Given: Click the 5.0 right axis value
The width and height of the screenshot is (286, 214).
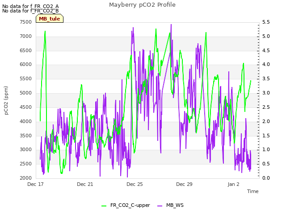Looking at the screenshot, I should (266, 36).
